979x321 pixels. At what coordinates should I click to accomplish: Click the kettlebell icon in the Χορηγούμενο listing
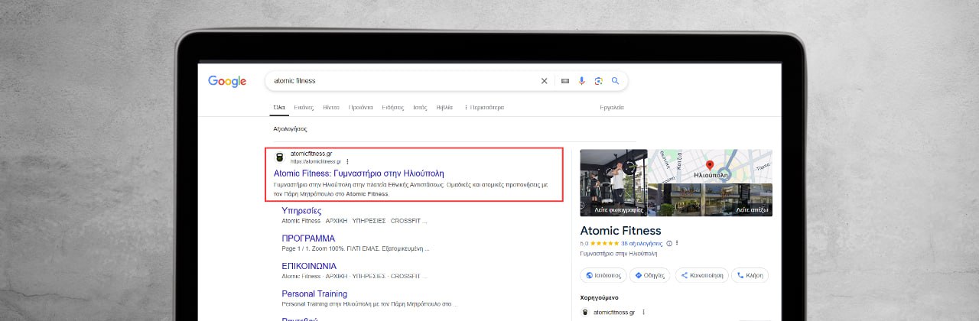[x=585, y=312]
